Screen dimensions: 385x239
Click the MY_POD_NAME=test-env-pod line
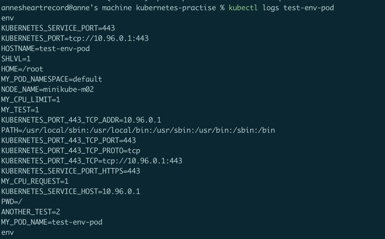(52, 222)
